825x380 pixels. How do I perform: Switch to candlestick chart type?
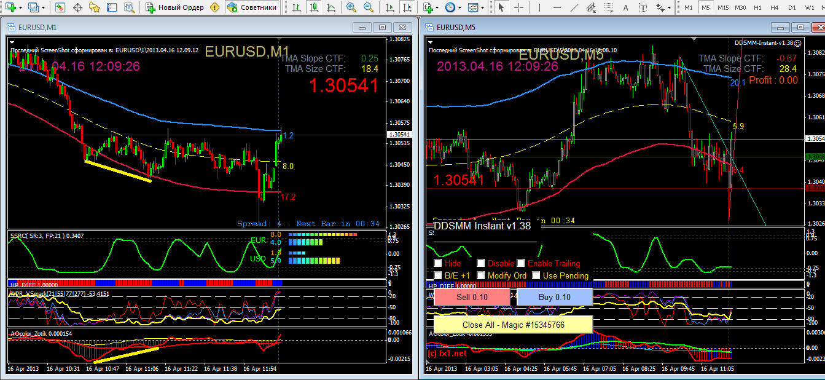(x=313, y=7)
